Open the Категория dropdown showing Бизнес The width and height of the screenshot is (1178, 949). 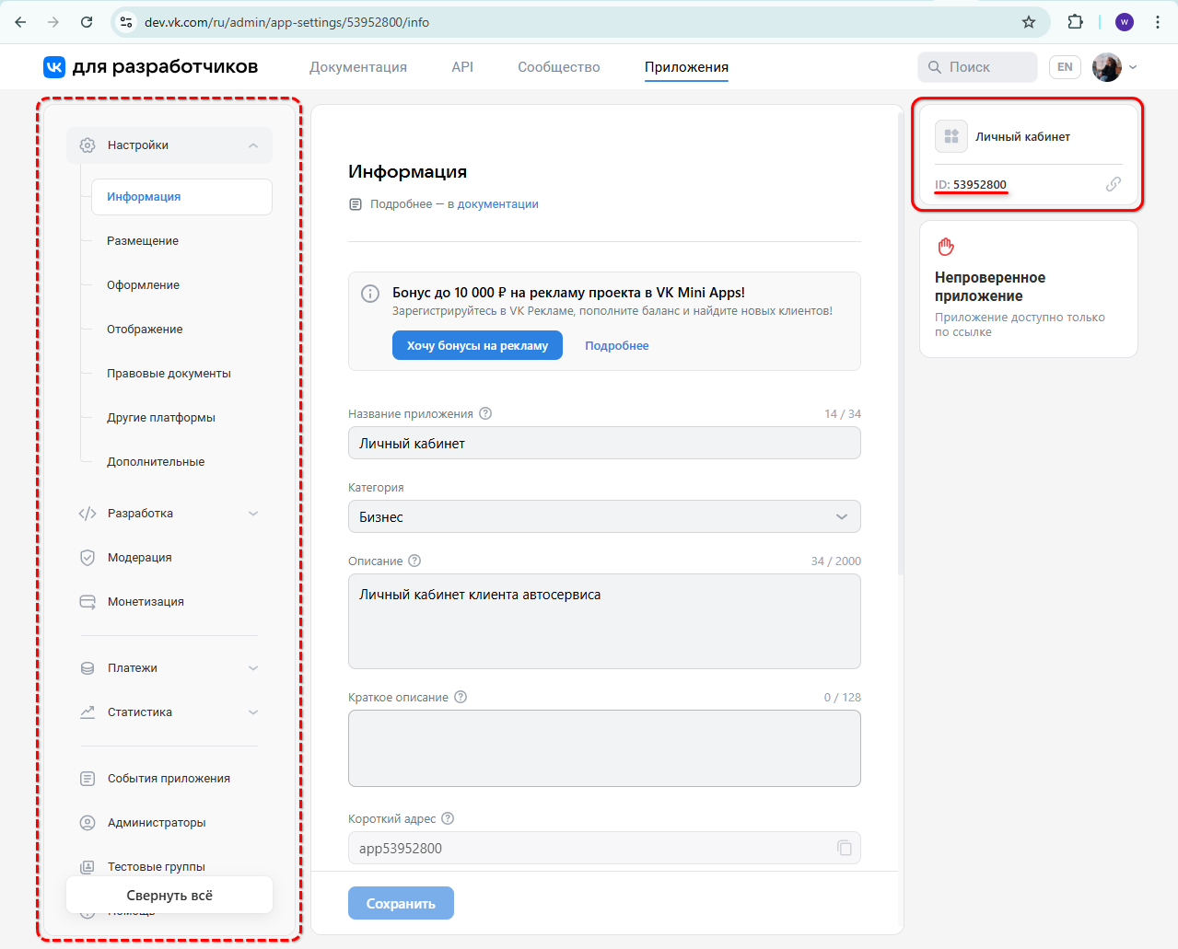(603, 516)
